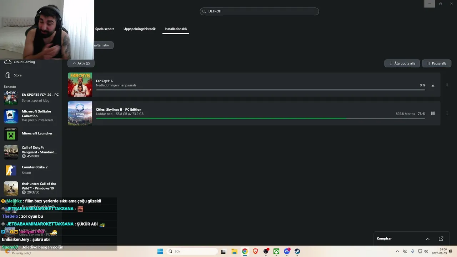Open the Store bag icon
This screenshot has width=457, height=257.
click(8, 75)
